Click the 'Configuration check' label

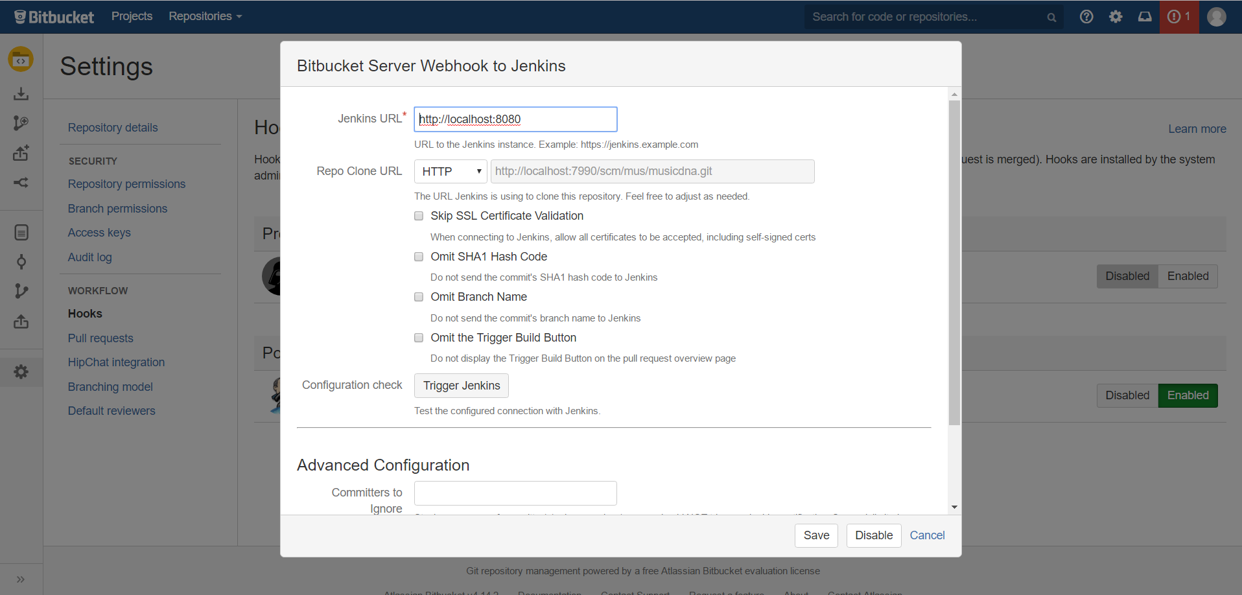(352, 385)
